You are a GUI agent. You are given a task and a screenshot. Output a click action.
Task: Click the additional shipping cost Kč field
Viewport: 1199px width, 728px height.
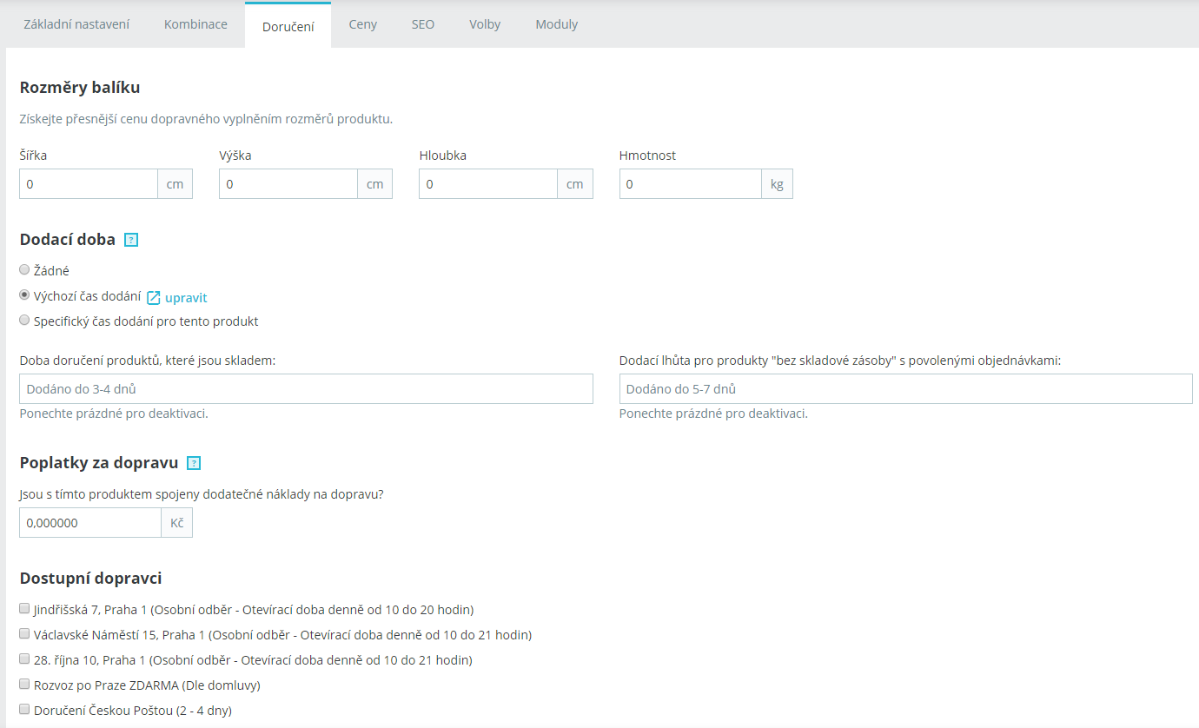90,523
